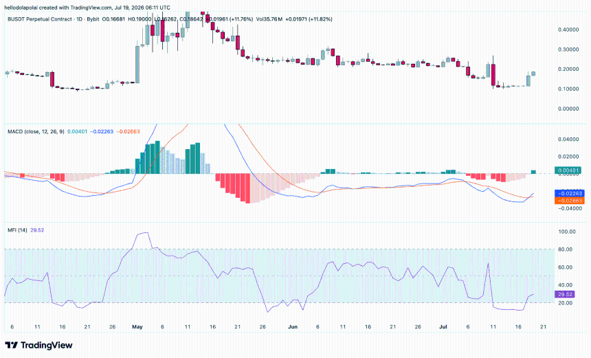The height and width of the screenshot is (358, 591).
Task: Click the Jul label on time axis
Action: pyautogui.click(x=443, y=326)
